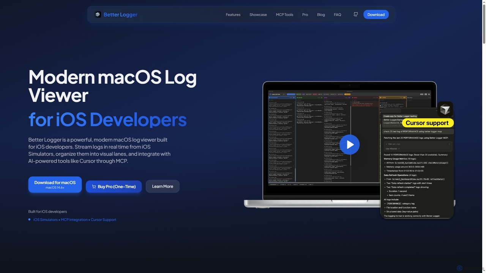Click the 'Built for iOS developers' text
486x273 pixels.
(x=47, y=212)
